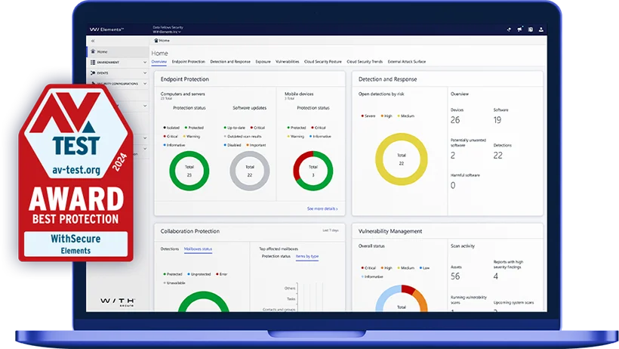Image resolution: width=619 pixels, height=349 pixels.
Task: Toggle the Important legend in Software updates
Action: tap(256, 145)
